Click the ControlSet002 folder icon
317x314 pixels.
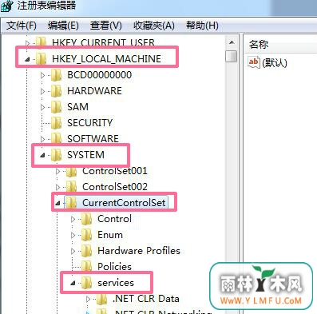[x=71, y=187]
